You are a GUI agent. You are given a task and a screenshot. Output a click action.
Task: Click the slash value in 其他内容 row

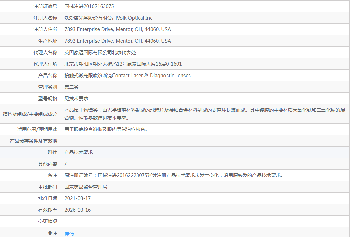point(65,164)
